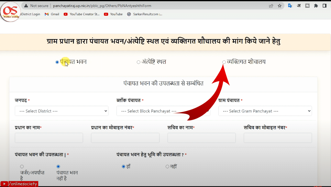Expand the Select District dropdown

point(61,111)
